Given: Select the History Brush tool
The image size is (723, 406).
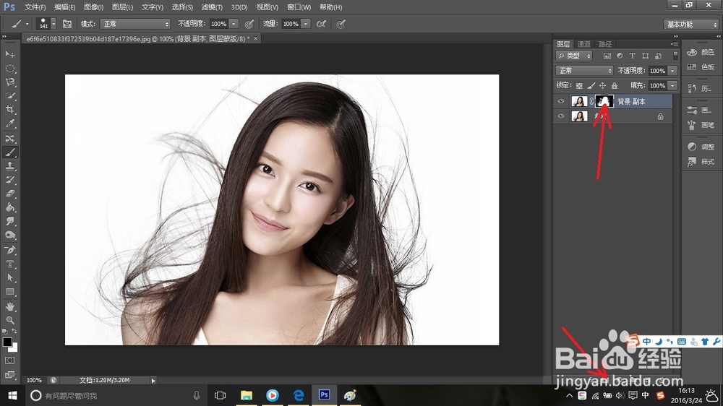Looking at the screenshot, I should pyautogui.click(x=9, y=180).
